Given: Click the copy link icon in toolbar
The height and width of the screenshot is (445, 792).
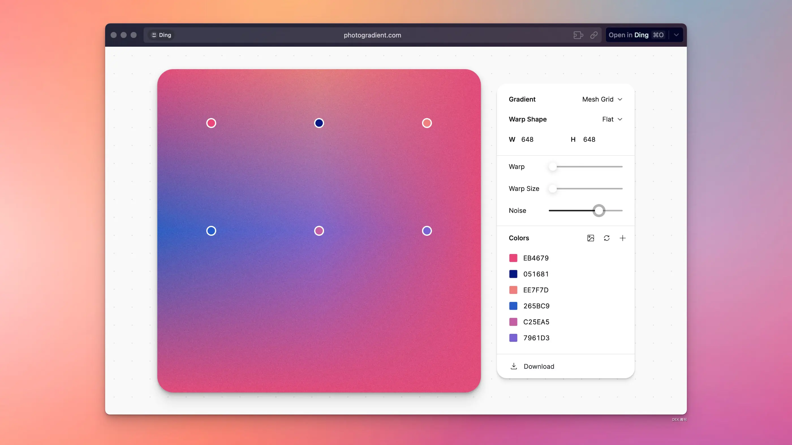Looking at the screenshot, I should (593, 35).
